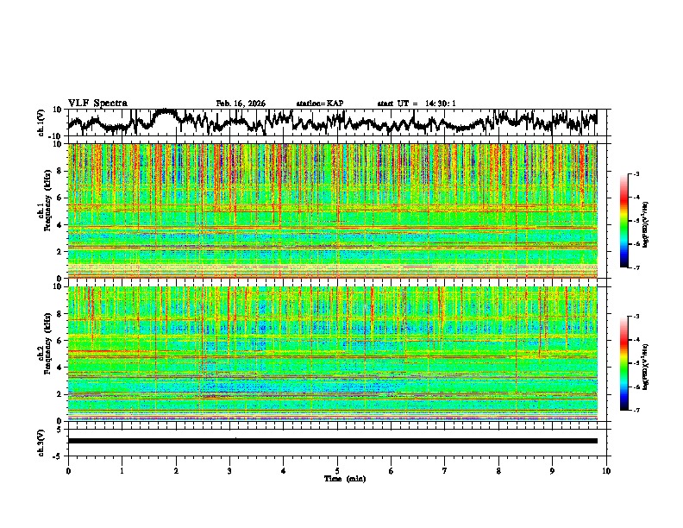Click inside the ch.2 spectrogram panel
683x528 pixels.
(x=332, y=354)
